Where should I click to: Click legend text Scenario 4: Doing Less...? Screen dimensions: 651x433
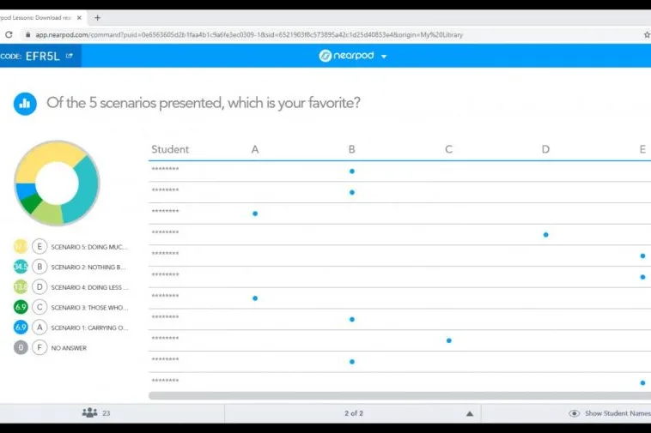pyautogui.click(x=89, y=287)
